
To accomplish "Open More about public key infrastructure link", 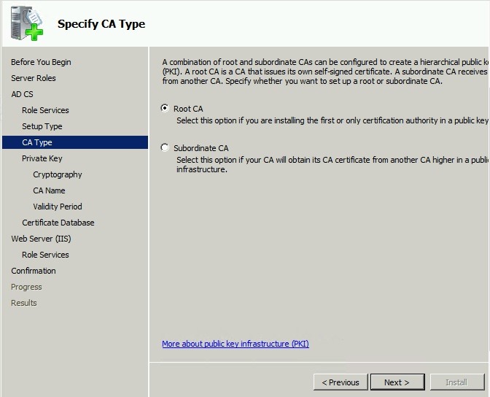I will (x=235, y=343).
